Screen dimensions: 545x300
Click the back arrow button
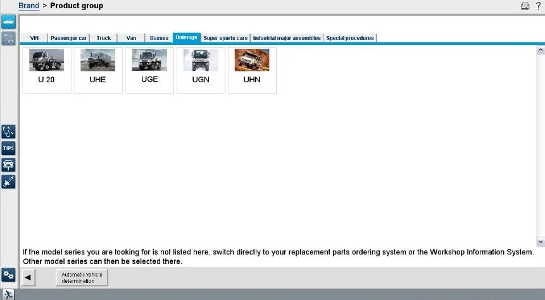click(x=28, y=277)
